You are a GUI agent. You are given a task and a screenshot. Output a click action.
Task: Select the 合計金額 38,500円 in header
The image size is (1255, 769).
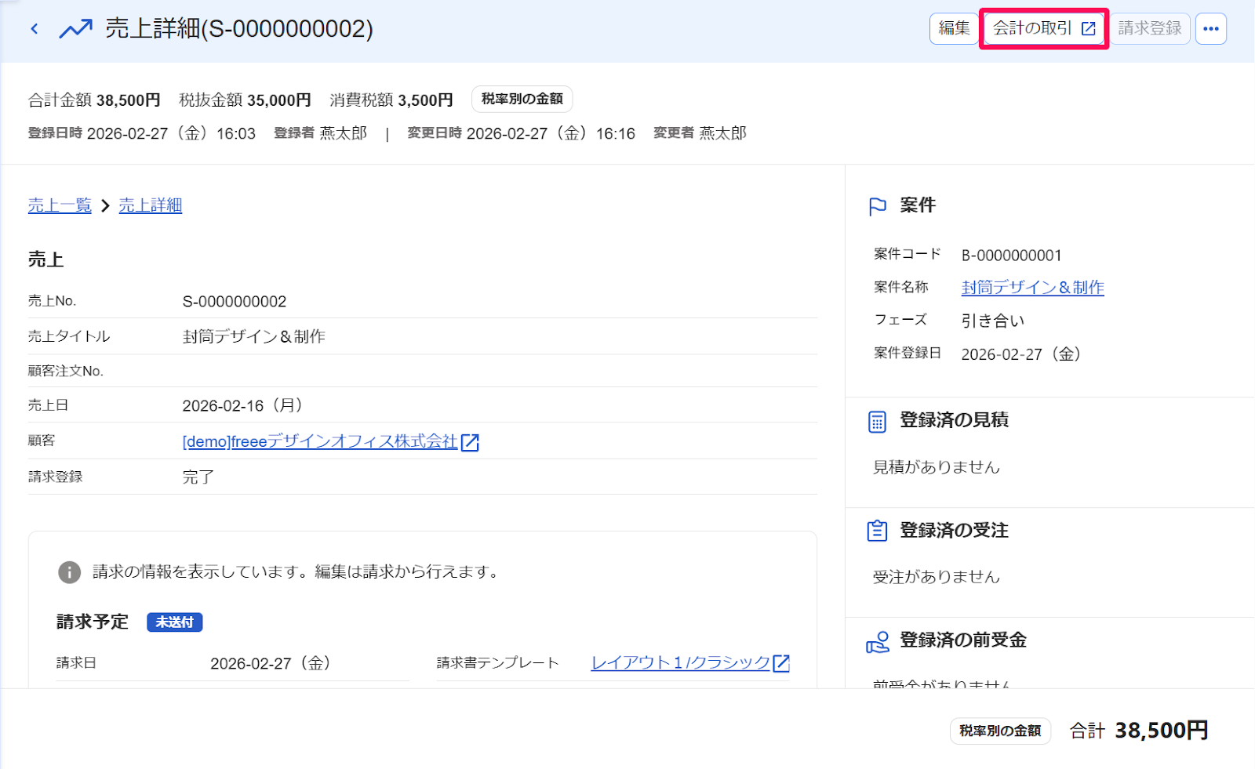pyautogui.click(x=94, y=100)
